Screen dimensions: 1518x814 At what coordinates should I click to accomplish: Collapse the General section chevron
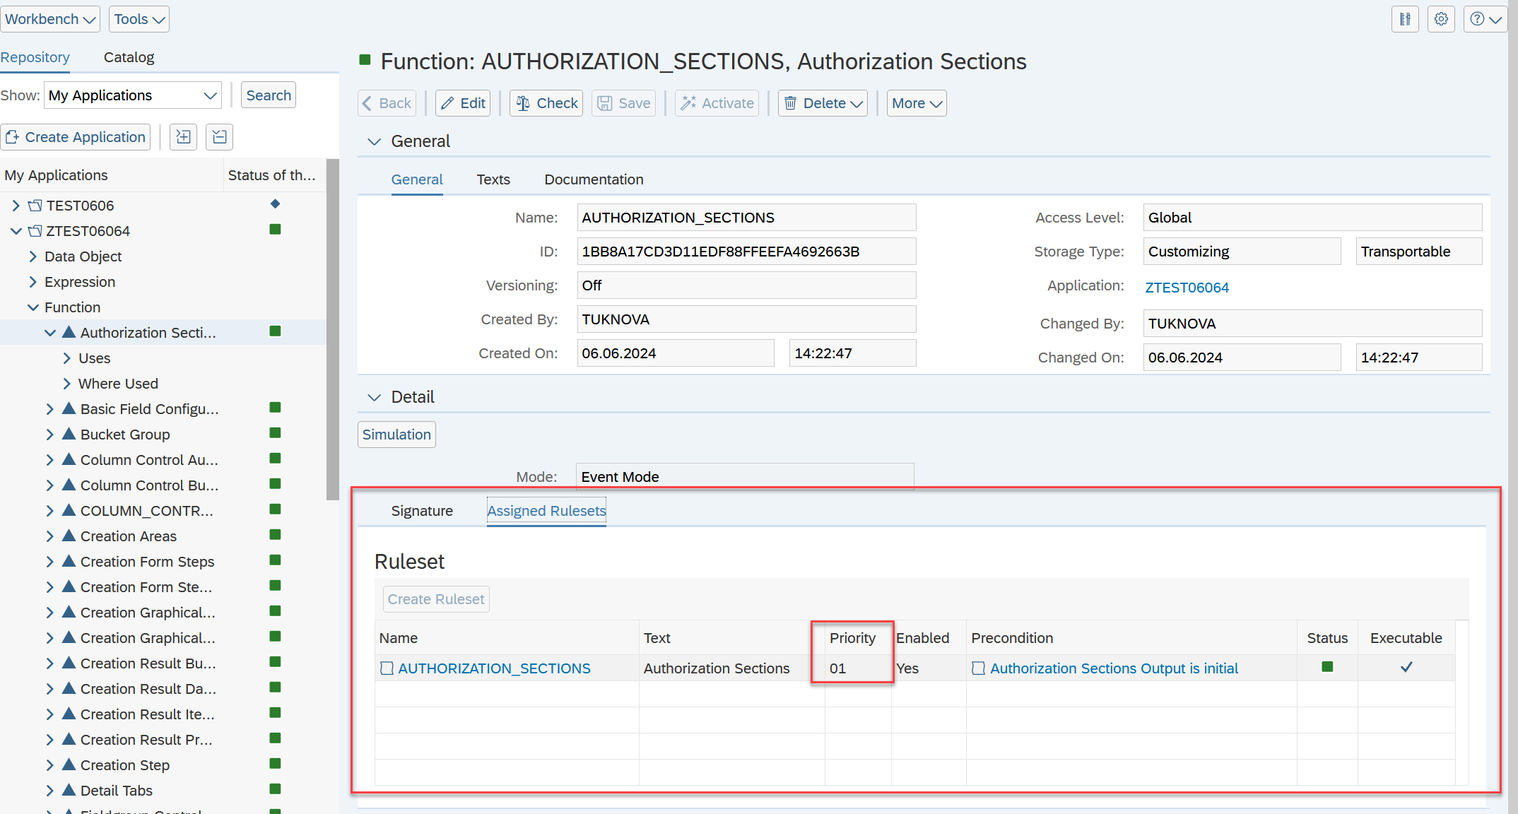(375, 141)
